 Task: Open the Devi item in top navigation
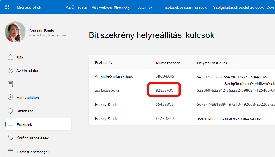click(270, 8)
